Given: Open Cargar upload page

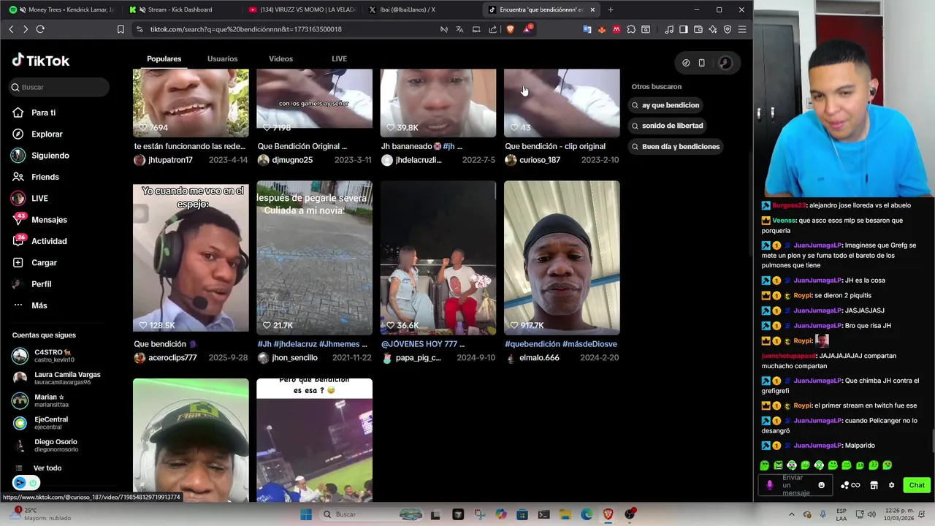Looking at the screenshot, I should 44,262.
